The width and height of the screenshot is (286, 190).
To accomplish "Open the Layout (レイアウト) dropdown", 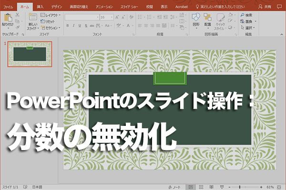I will click(x=51, y=15).
